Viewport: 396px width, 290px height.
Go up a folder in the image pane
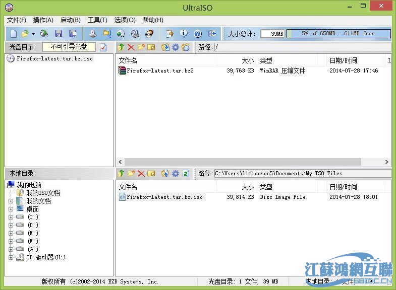[121, 47]
